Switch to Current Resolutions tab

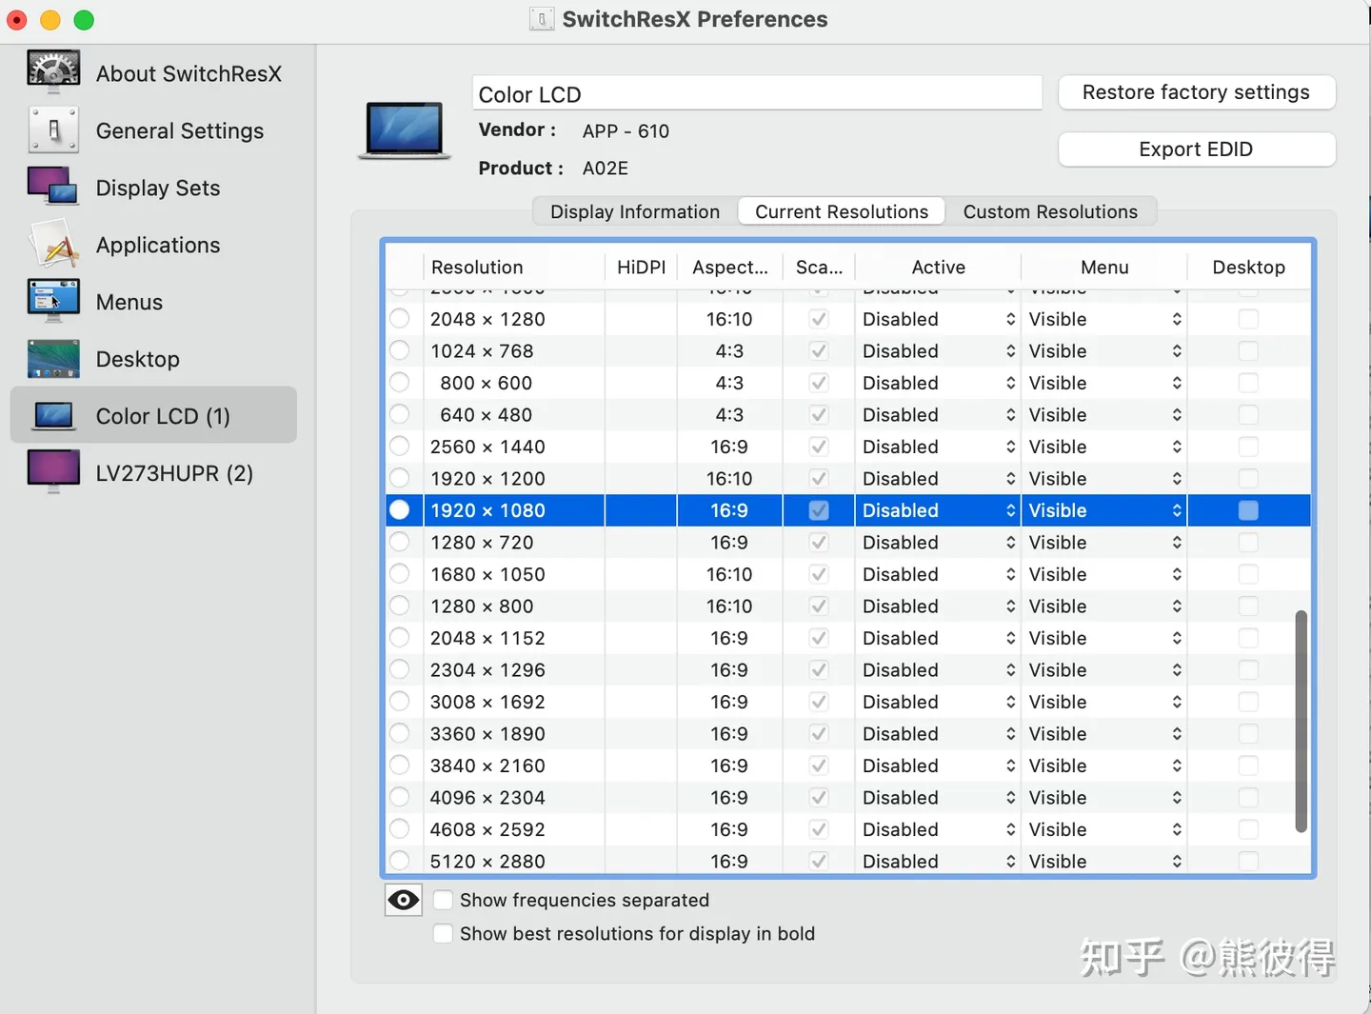point(842,211)
